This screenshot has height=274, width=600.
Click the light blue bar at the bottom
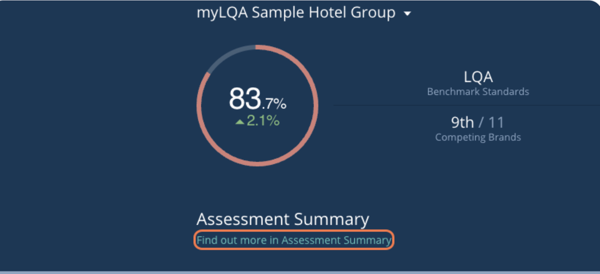pos(300,272)
